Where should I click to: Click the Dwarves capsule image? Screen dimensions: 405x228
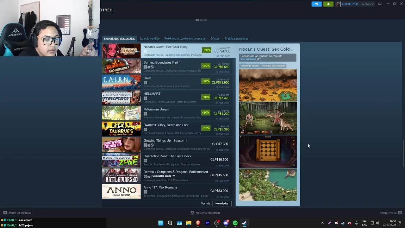(x=121, y=129)
